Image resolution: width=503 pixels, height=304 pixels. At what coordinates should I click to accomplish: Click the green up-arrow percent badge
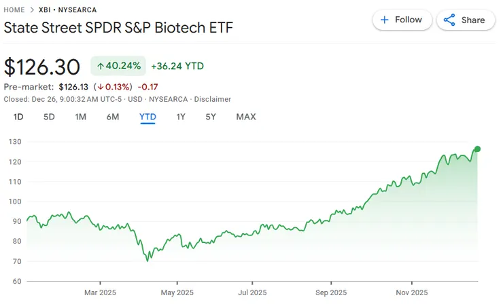click(x=118, y=66)
